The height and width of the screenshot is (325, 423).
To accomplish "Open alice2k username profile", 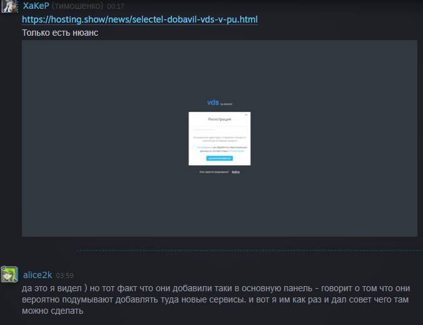I will (38, 275).
